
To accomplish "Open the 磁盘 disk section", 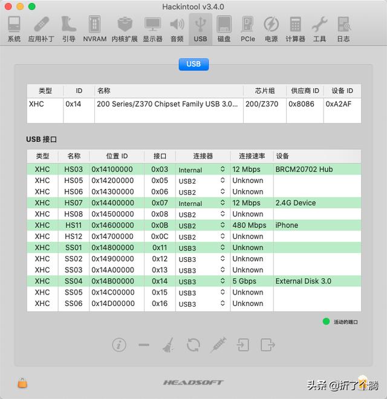I will (224, 29).
